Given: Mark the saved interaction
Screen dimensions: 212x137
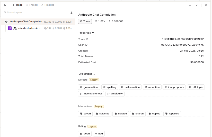Looking at the screenshot, I should [x=85, y=114].
